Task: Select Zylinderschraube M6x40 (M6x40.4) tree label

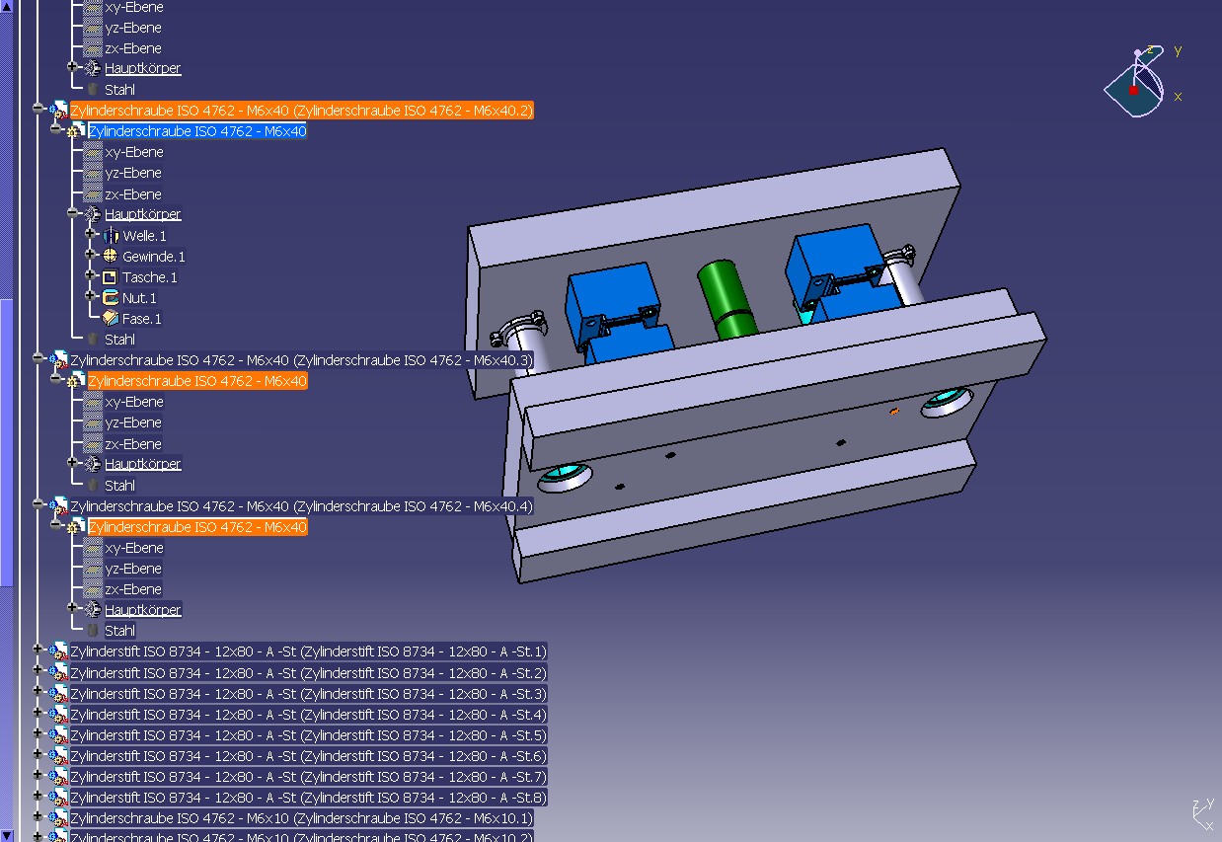Action: coord(301,506)
